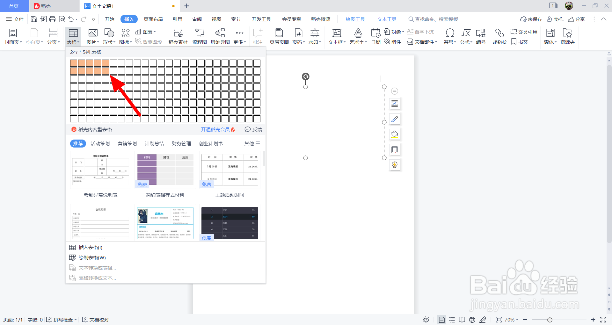Add a 水印 watermark
Image resolution: width=612 pixels, height=325 pixels.
click(315, 36)
